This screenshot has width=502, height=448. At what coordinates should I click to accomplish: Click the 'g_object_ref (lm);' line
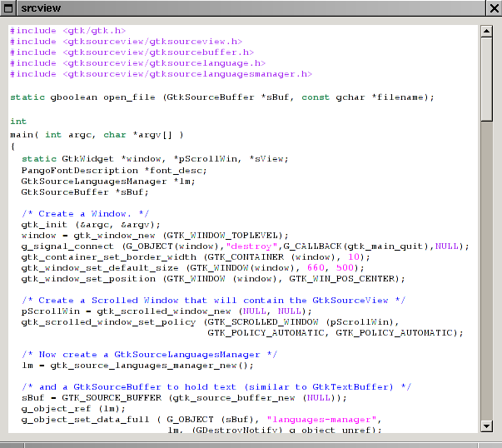pos(73,409)
